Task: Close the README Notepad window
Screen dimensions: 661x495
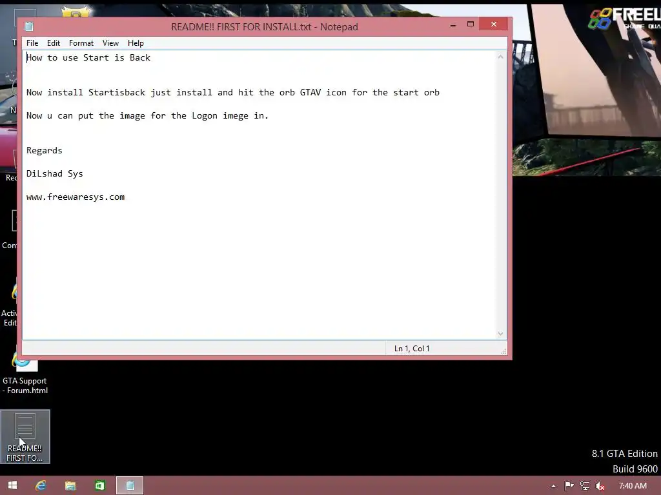Action: point(494,24)
